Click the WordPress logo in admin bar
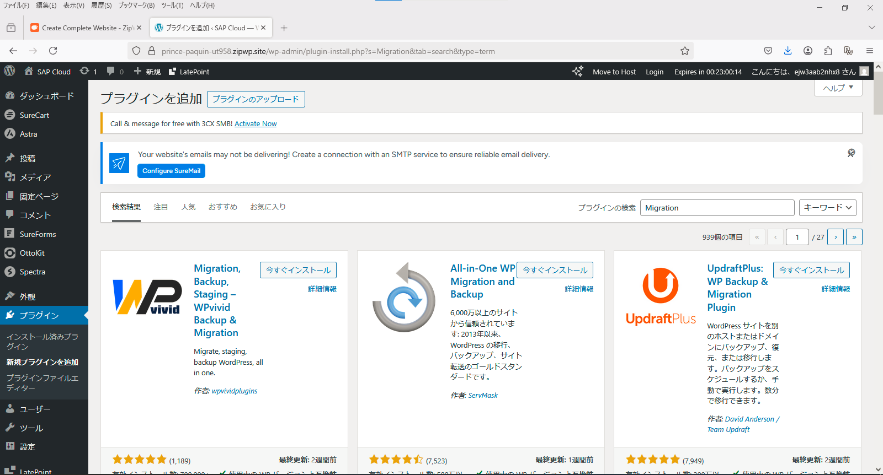 [9, 71]
